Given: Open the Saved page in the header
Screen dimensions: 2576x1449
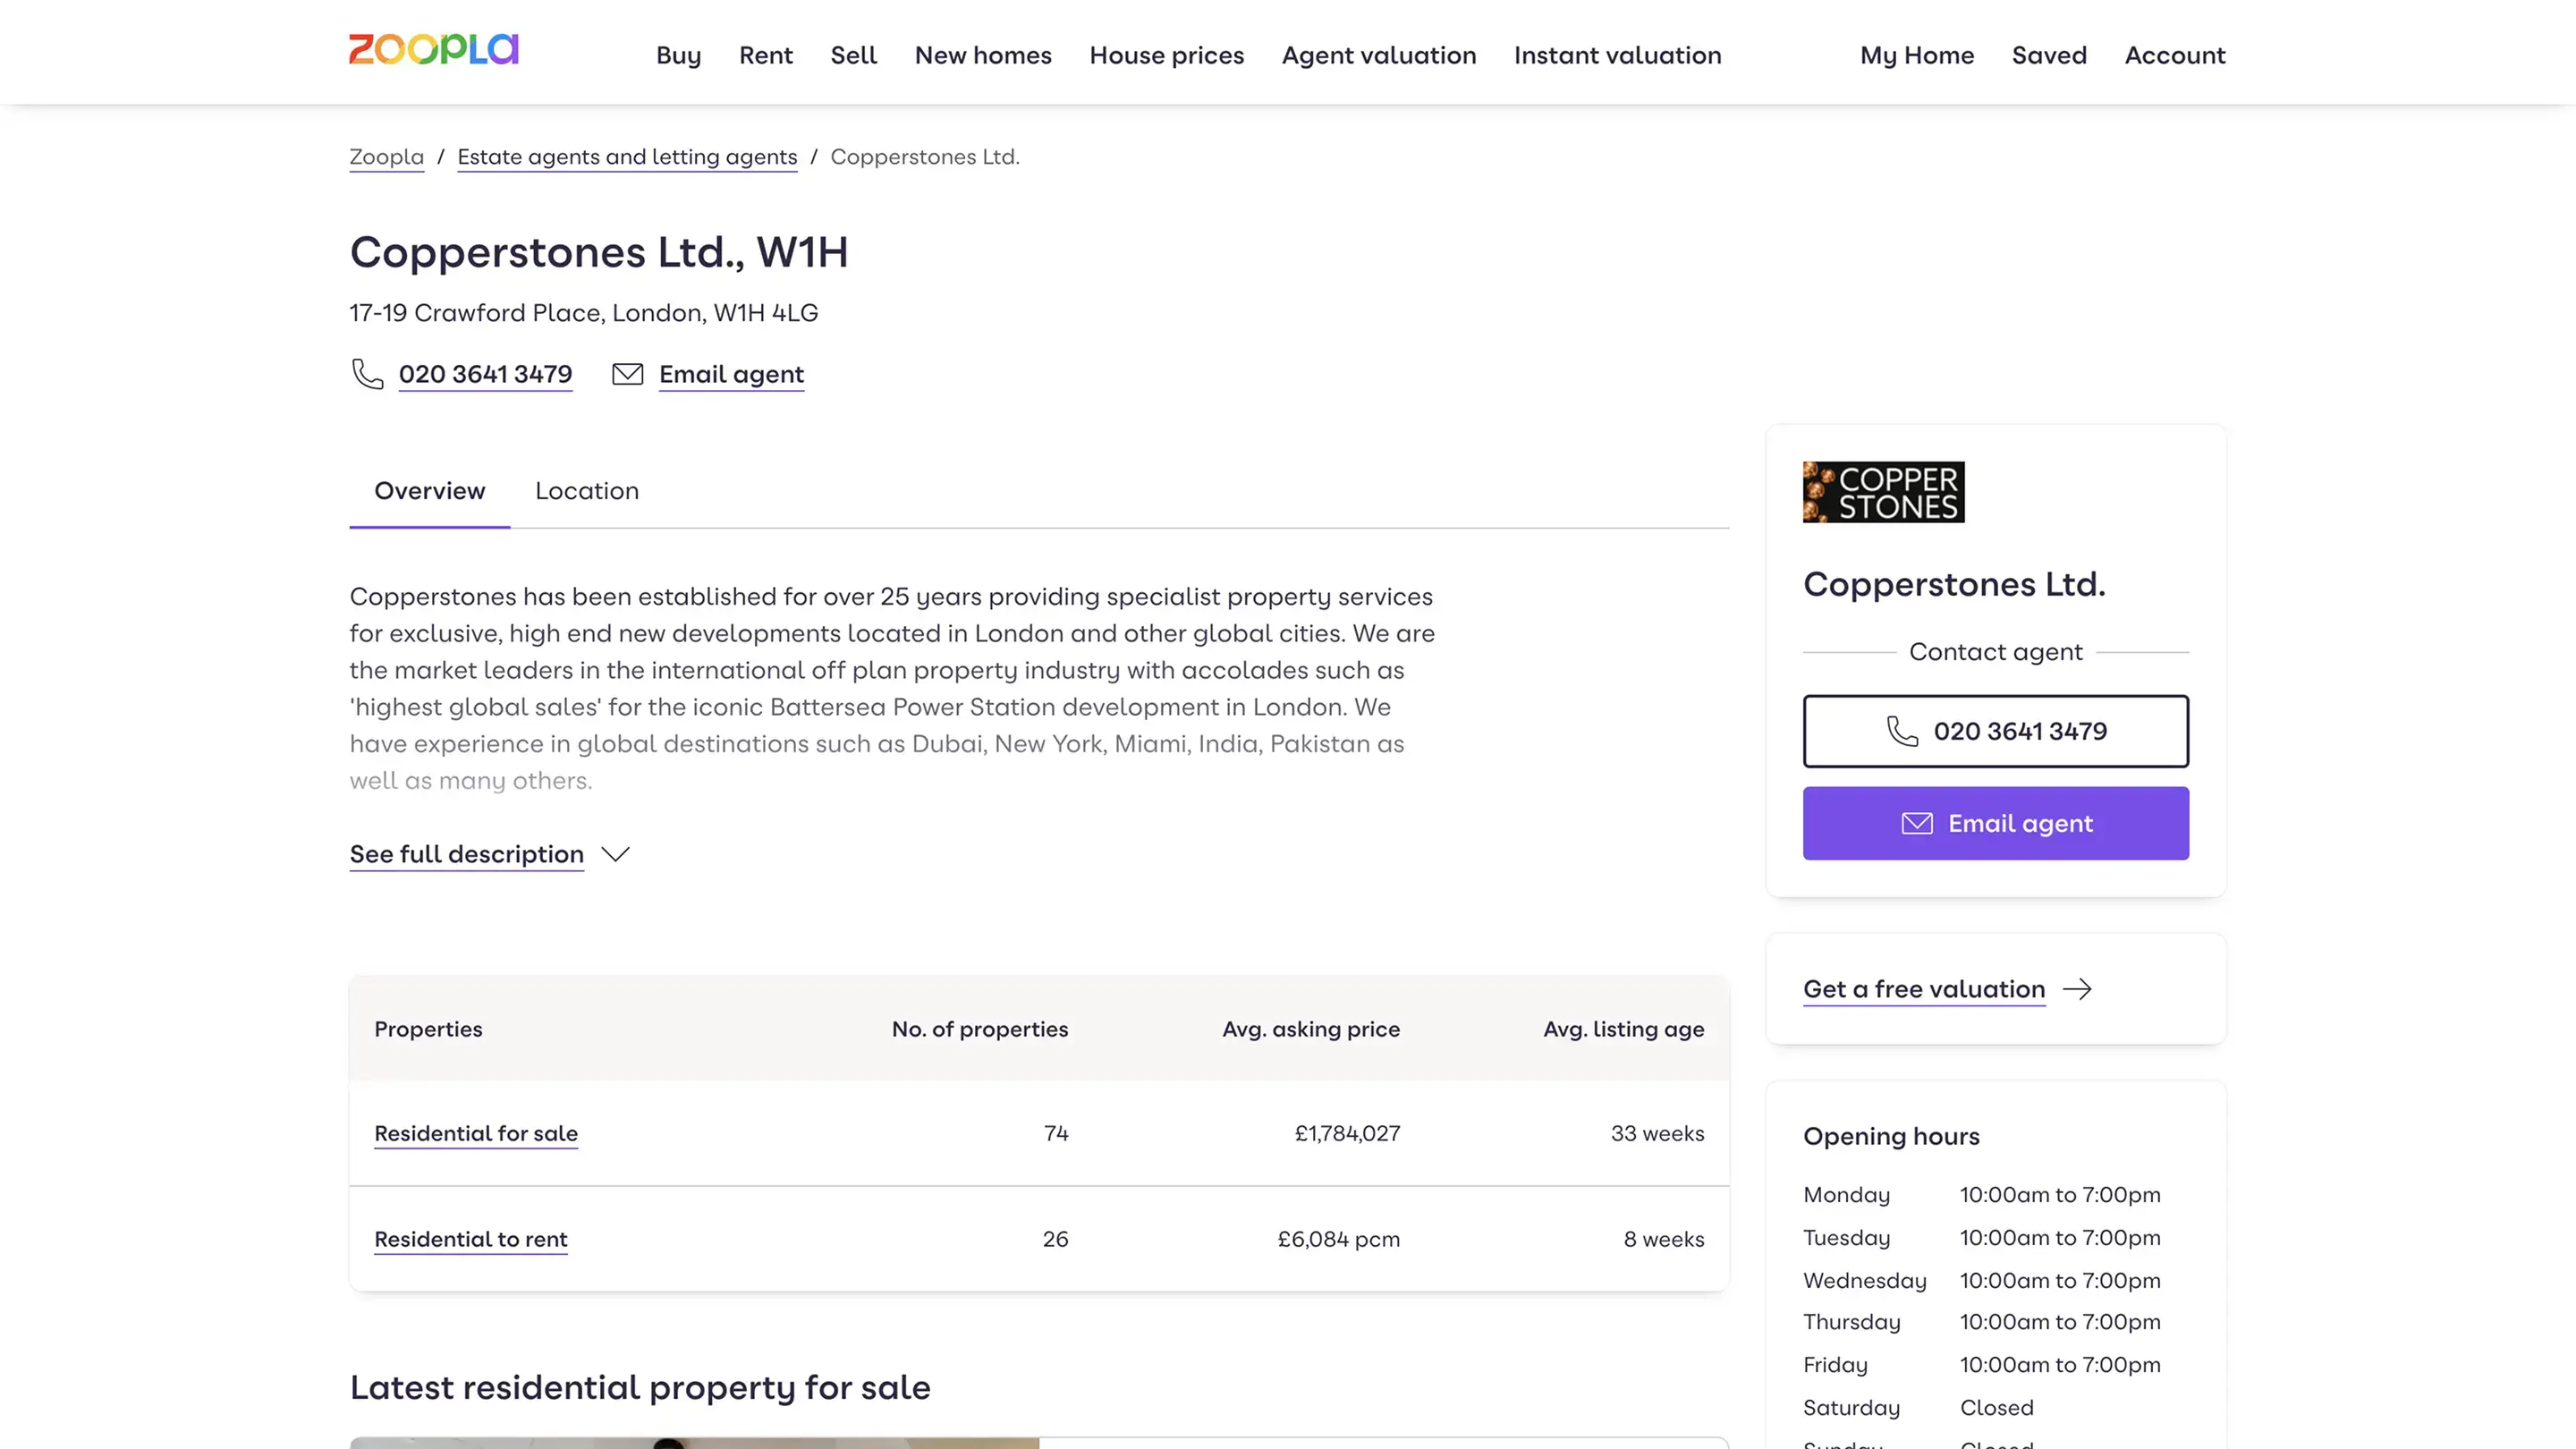Looking at the screenshot, I should 2048,55.
